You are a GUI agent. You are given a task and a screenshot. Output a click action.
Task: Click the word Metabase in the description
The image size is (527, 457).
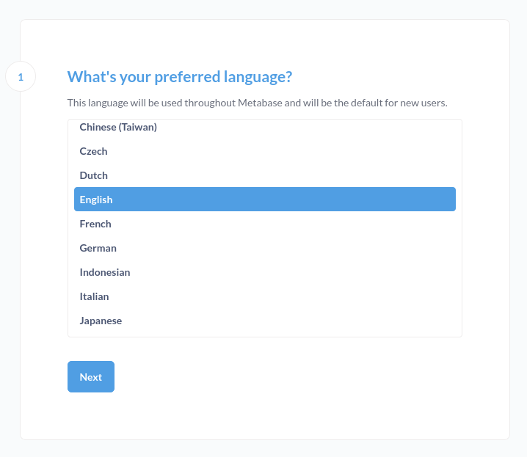tap(260, 103)
